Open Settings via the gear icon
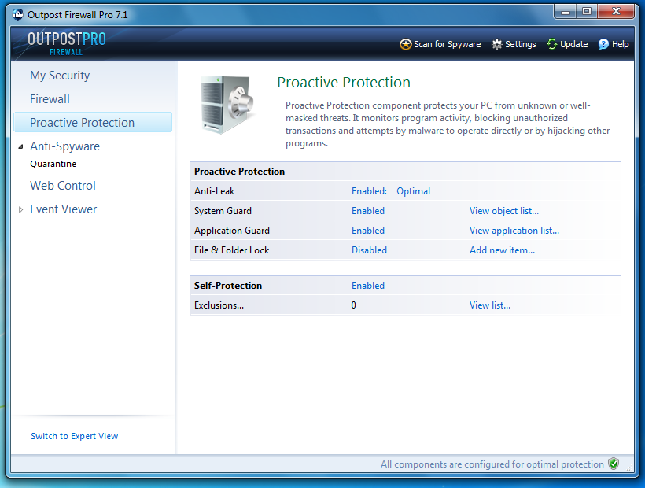 [x=497, y=44]
